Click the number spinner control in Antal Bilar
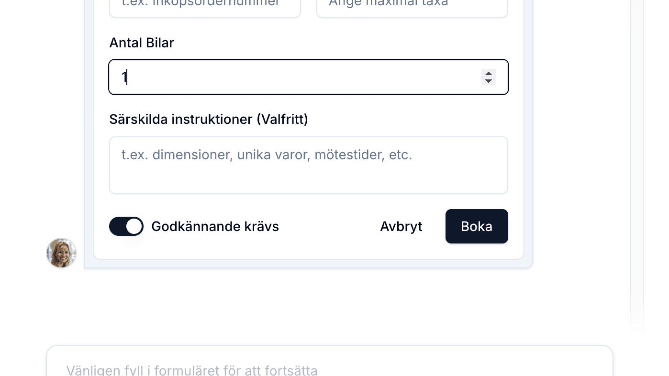 489,77
